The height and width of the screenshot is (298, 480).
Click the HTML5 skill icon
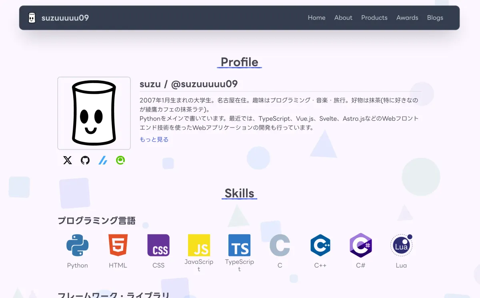(x=118, y=245)
